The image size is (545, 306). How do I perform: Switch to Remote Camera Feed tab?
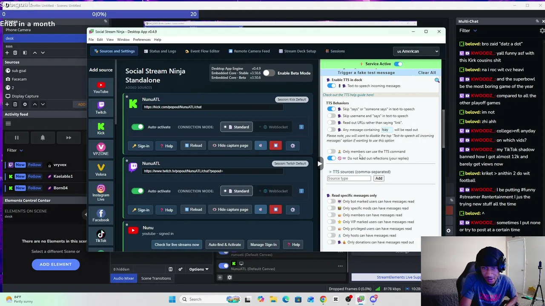click(249, 51)
